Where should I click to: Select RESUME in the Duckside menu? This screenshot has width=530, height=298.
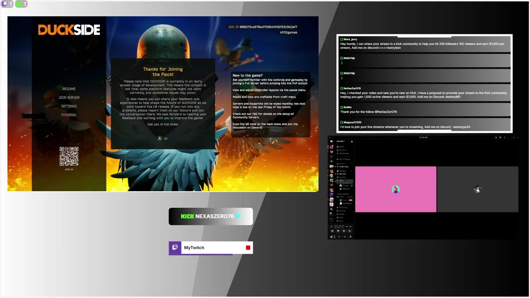click(69, 89)
